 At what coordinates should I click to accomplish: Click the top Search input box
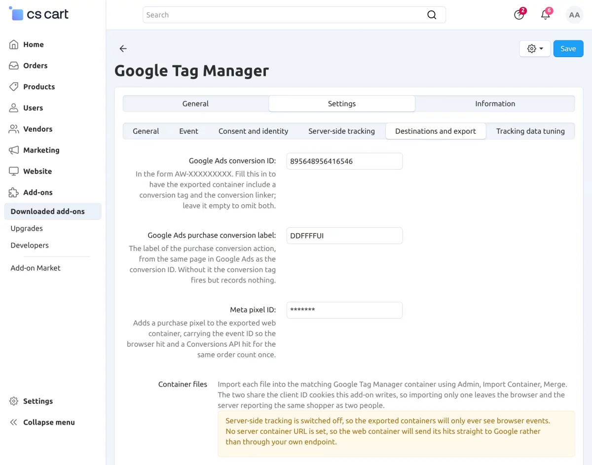pos(294,15)
